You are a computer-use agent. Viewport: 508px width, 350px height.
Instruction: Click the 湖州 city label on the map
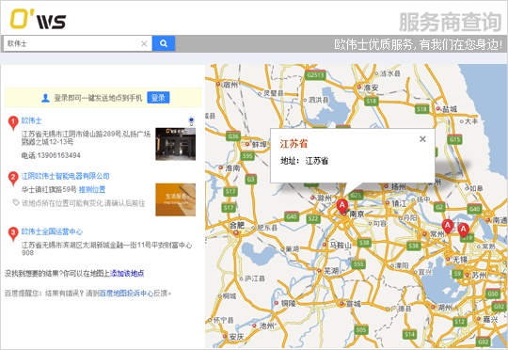click(x=445, y=307)
